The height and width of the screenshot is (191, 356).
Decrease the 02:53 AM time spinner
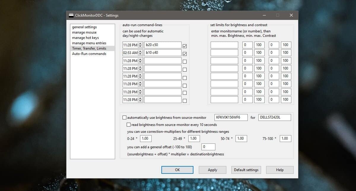[x=140, y=54]
